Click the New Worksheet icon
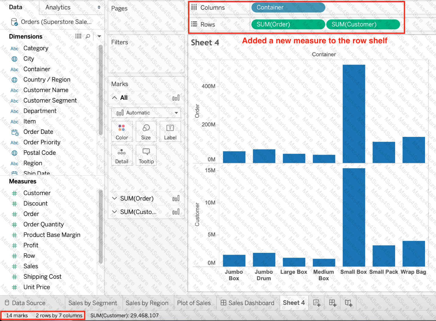Image resolution: width=436 pixels, height=321 pixels. click(317, 303)
